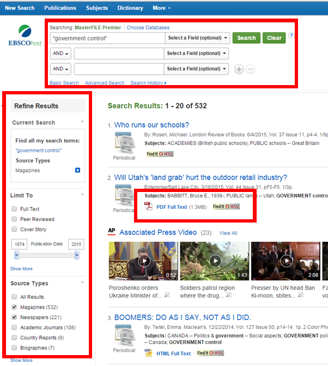Open the More menu dropdown
This screenshot has height=366, width=328.
[x=161, y=8]
